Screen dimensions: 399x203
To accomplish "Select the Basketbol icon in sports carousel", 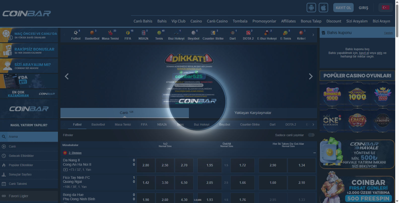I will pyautogui.click(x=92, y=33).
